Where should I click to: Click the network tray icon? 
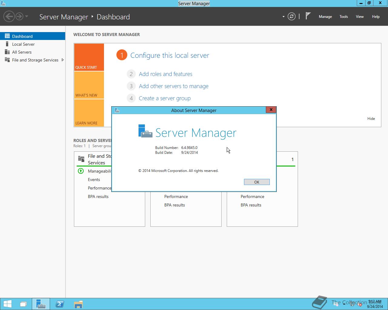[x=353, y=304]
